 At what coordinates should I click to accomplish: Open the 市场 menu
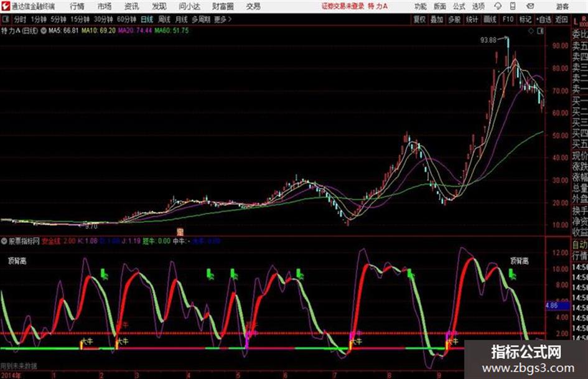click(x=105, y=6)
